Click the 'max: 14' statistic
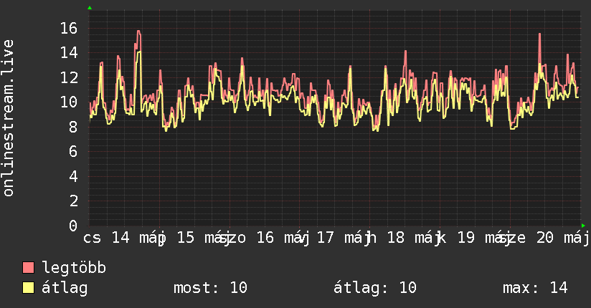Viewport: 591px width, 308px height. [x=535, y=288]
